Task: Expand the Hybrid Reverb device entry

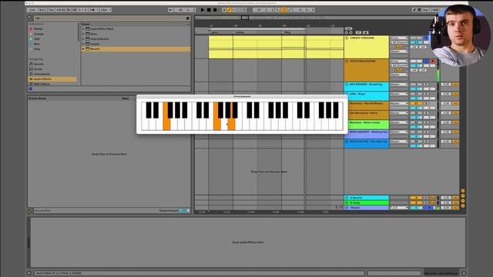Action: 83,39
